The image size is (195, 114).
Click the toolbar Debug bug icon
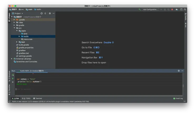[165, 9]
